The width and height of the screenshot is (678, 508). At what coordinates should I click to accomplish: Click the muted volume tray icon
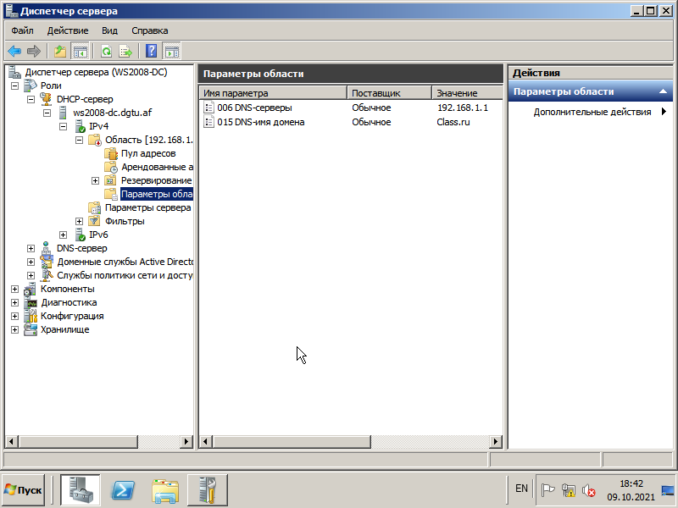[x=588, y=490]
